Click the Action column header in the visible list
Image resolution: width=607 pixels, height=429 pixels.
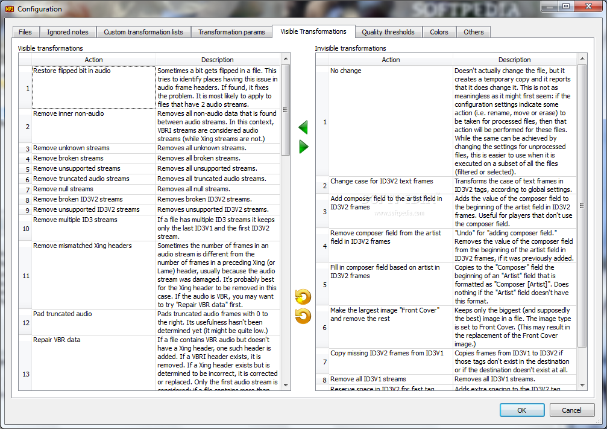coord(93,60)
